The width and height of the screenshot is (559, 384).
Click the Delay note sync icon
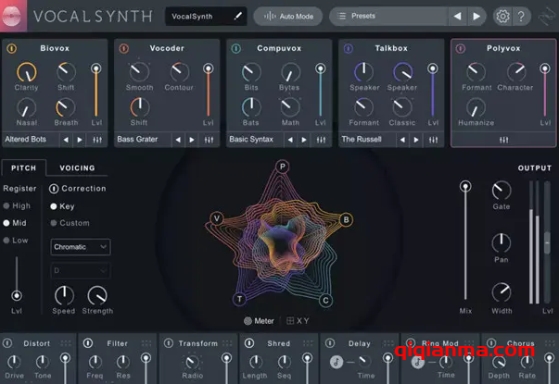point(336,362)
